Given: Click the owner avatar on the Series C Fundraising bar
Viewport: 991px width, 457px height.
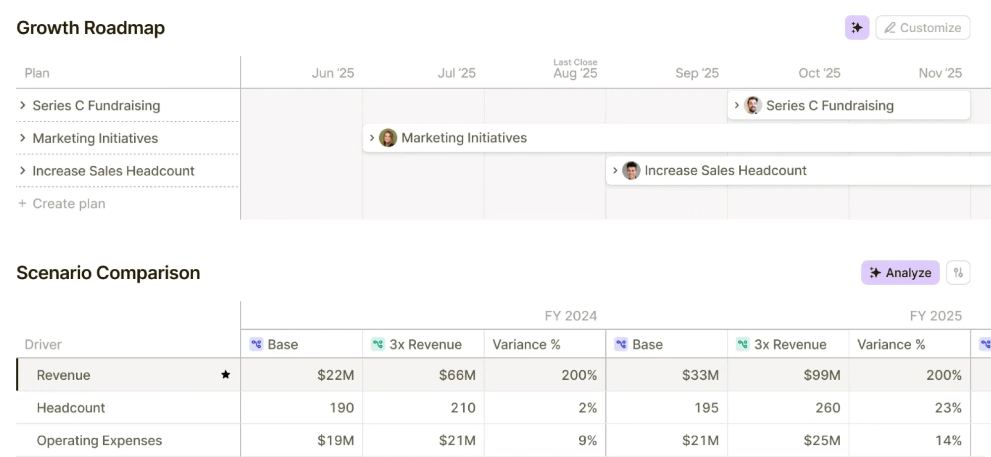Looking at the screenshot, I should (753, 105).
